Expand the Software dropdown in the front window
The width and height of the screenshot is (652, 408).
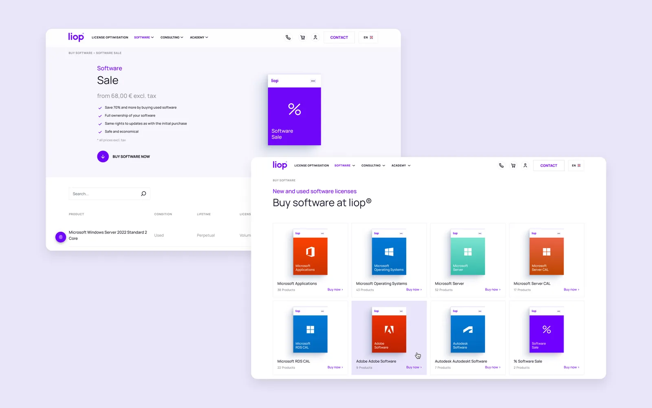[344, 166]
